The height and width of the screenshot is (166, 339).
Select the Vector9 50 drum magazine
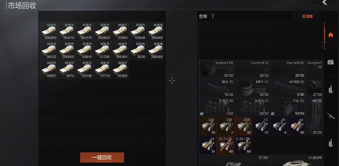217,69
